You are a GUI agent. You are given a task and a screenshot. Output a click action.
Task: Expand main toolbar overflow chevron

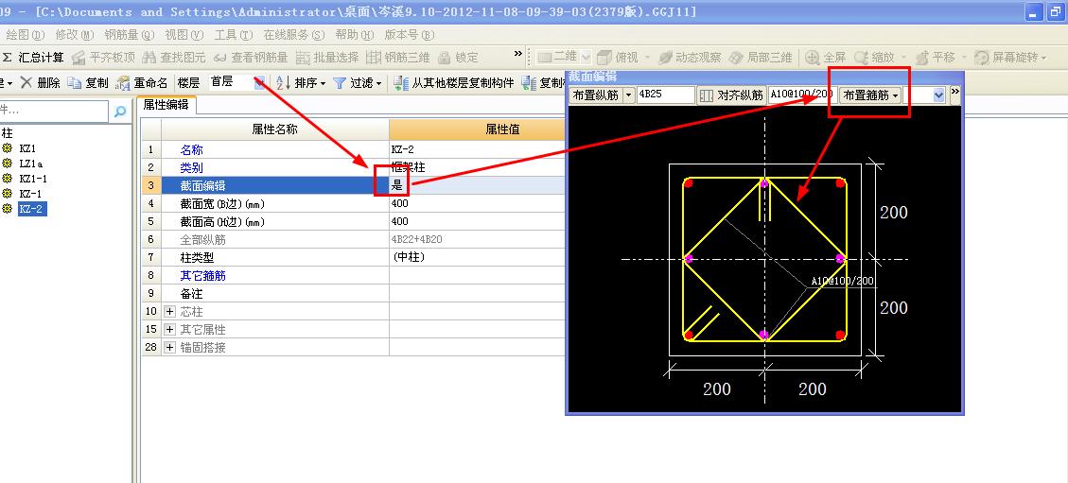pos(518,55)
